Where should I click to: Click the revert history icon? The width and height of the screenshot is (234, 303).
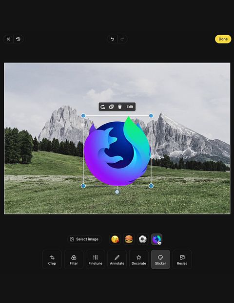click(19, 39)
